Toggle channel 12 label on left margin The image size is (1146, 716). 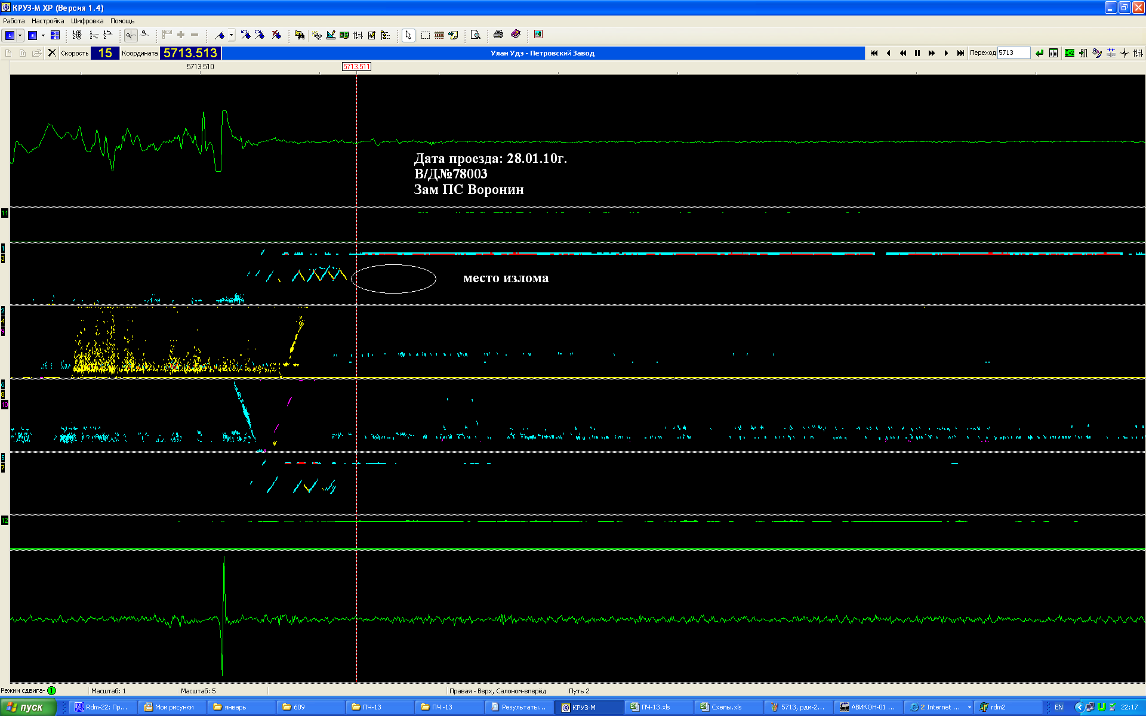5,520
